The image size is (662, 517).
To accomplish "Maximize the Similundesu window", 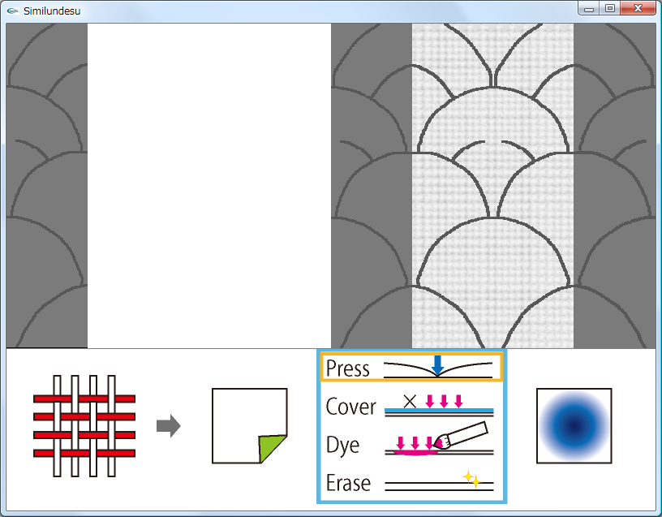I will pyautogui.click(x=609, y=8).
